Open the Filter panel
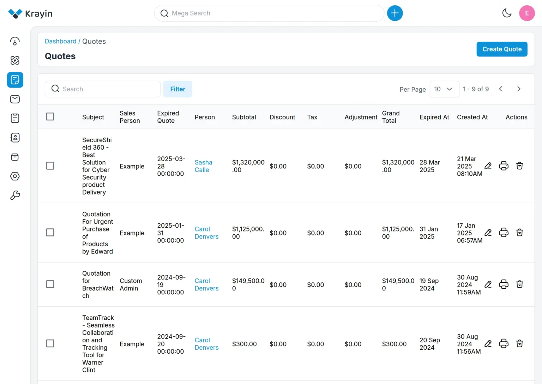The height and width of the screenshot is (384, 542). (177, 89)
